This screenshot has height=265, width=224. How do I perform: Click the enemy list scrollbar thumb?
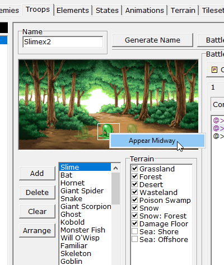click(x=115, y=188)
